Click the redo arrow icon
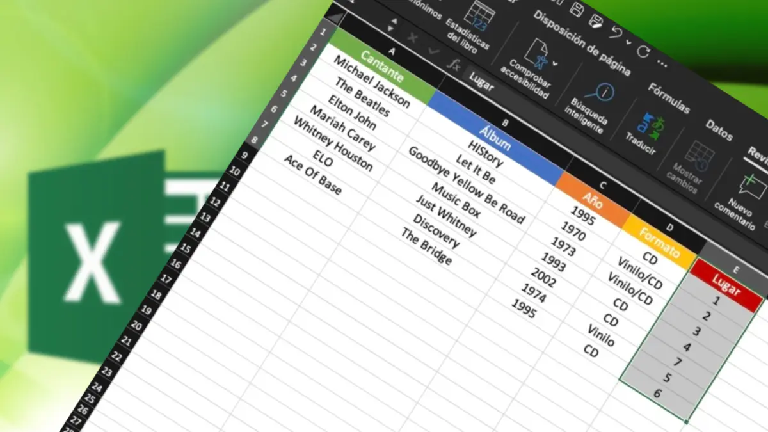Screen dimensions: 768x432 pos(643,52)
